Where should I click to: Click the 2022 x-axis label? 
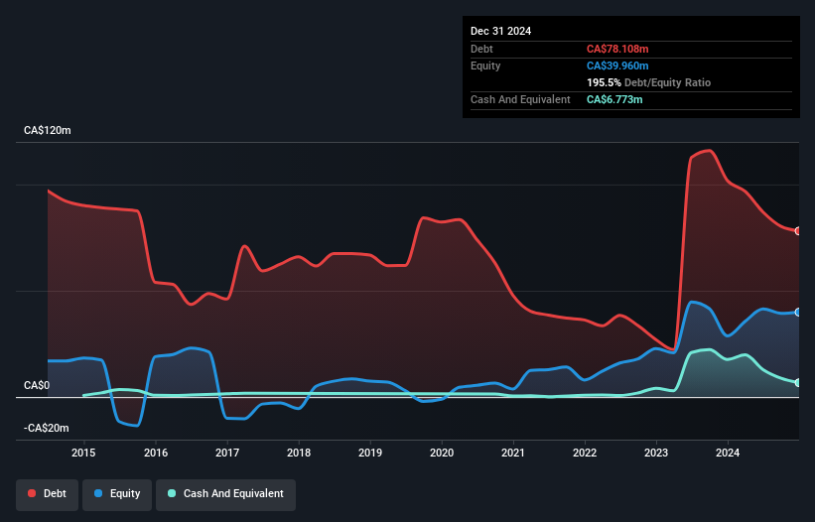[585, 453]
